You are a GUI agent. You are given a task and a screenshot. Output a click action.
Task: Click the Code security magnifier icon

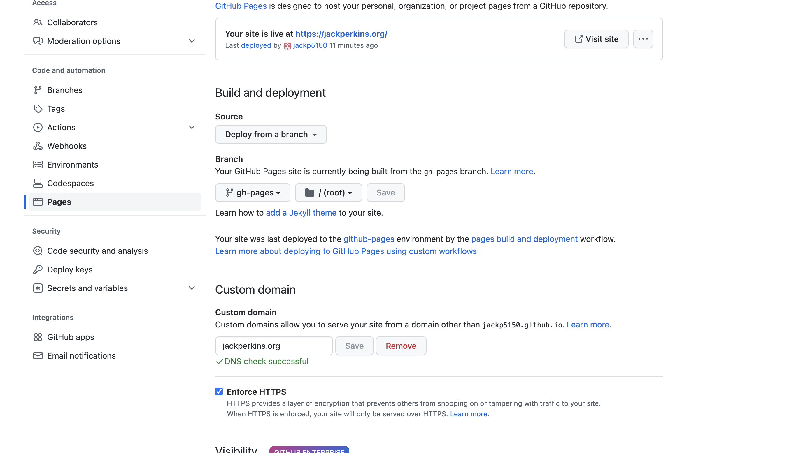pos(38,251)
